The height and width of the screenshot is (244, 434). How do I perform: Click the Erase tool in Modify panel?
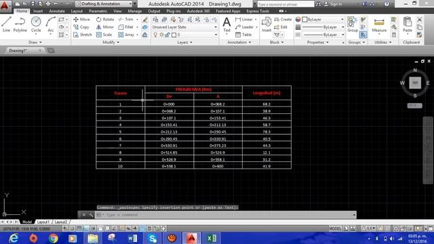pyautogui.click(x=145, y=20)
